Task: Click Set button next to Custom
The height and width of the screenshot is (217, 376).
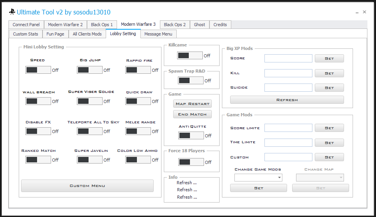Action: coord(329,157)
